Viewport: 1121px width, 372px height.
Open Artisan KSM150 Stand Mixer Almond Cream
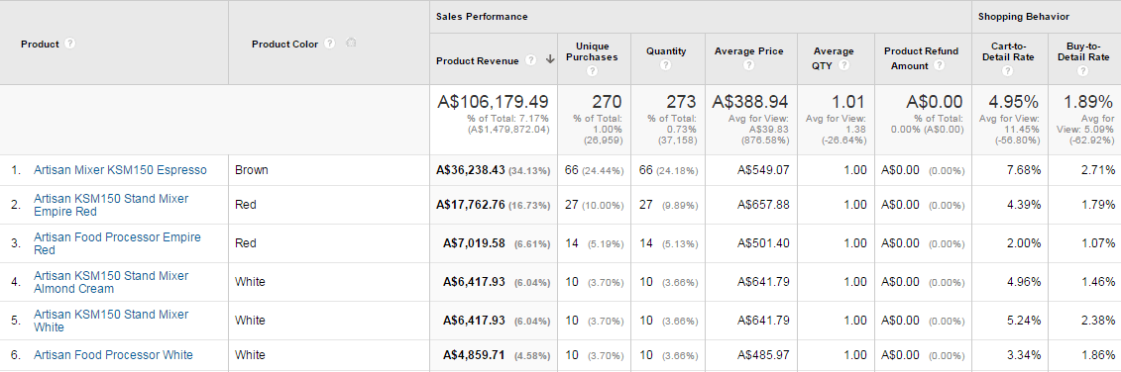pyautogui.click(x=111, y=282)
